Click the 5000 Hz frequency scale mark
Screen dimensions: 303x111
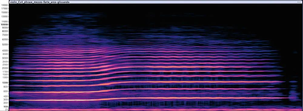tap(5, 45)
